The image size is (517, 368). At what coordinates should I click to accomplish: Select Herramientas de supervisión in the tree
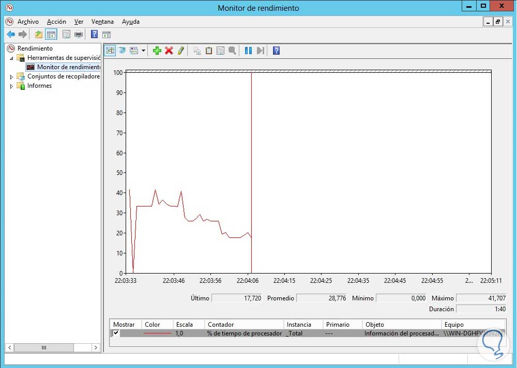coord(64,58)
